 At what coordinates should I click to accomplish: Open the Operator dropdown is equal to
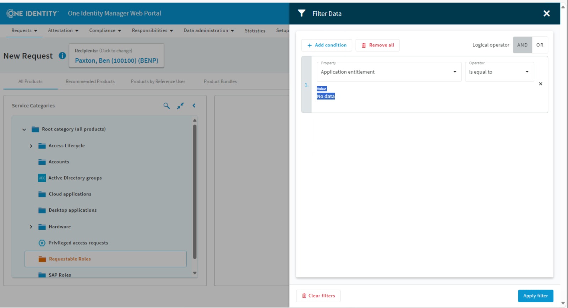(x=499, y=72)
